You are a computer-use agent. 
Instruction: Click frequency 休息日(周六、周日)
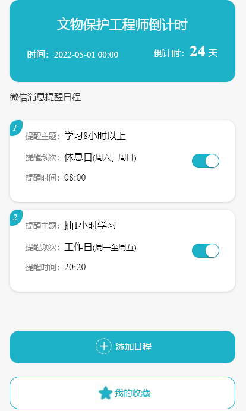pos(100,157)
